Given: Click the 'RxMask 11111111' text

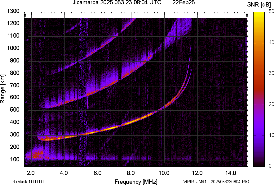Looking at the screenshot, I should tap(28, 182).
